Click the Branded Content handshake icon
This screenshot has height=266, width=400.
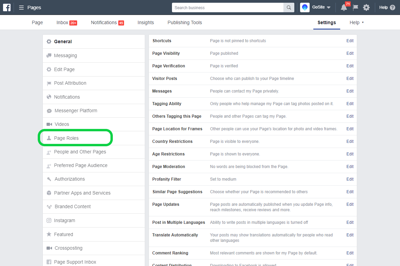coord(49,207)
